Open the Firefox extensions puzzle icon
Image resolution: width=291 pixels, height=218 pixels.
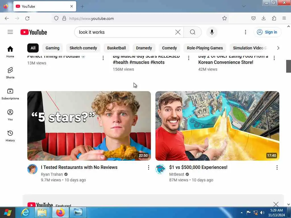pyautogui.click(x=274, y=18)
